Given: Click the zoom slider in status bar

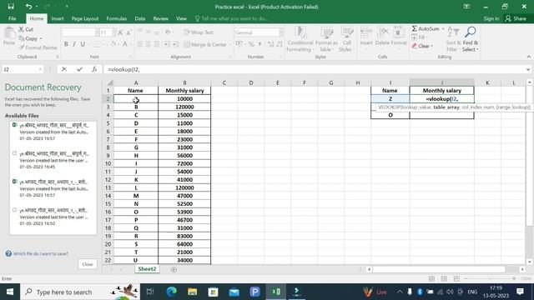Looking at the screenshot, I should click(490, 278).
